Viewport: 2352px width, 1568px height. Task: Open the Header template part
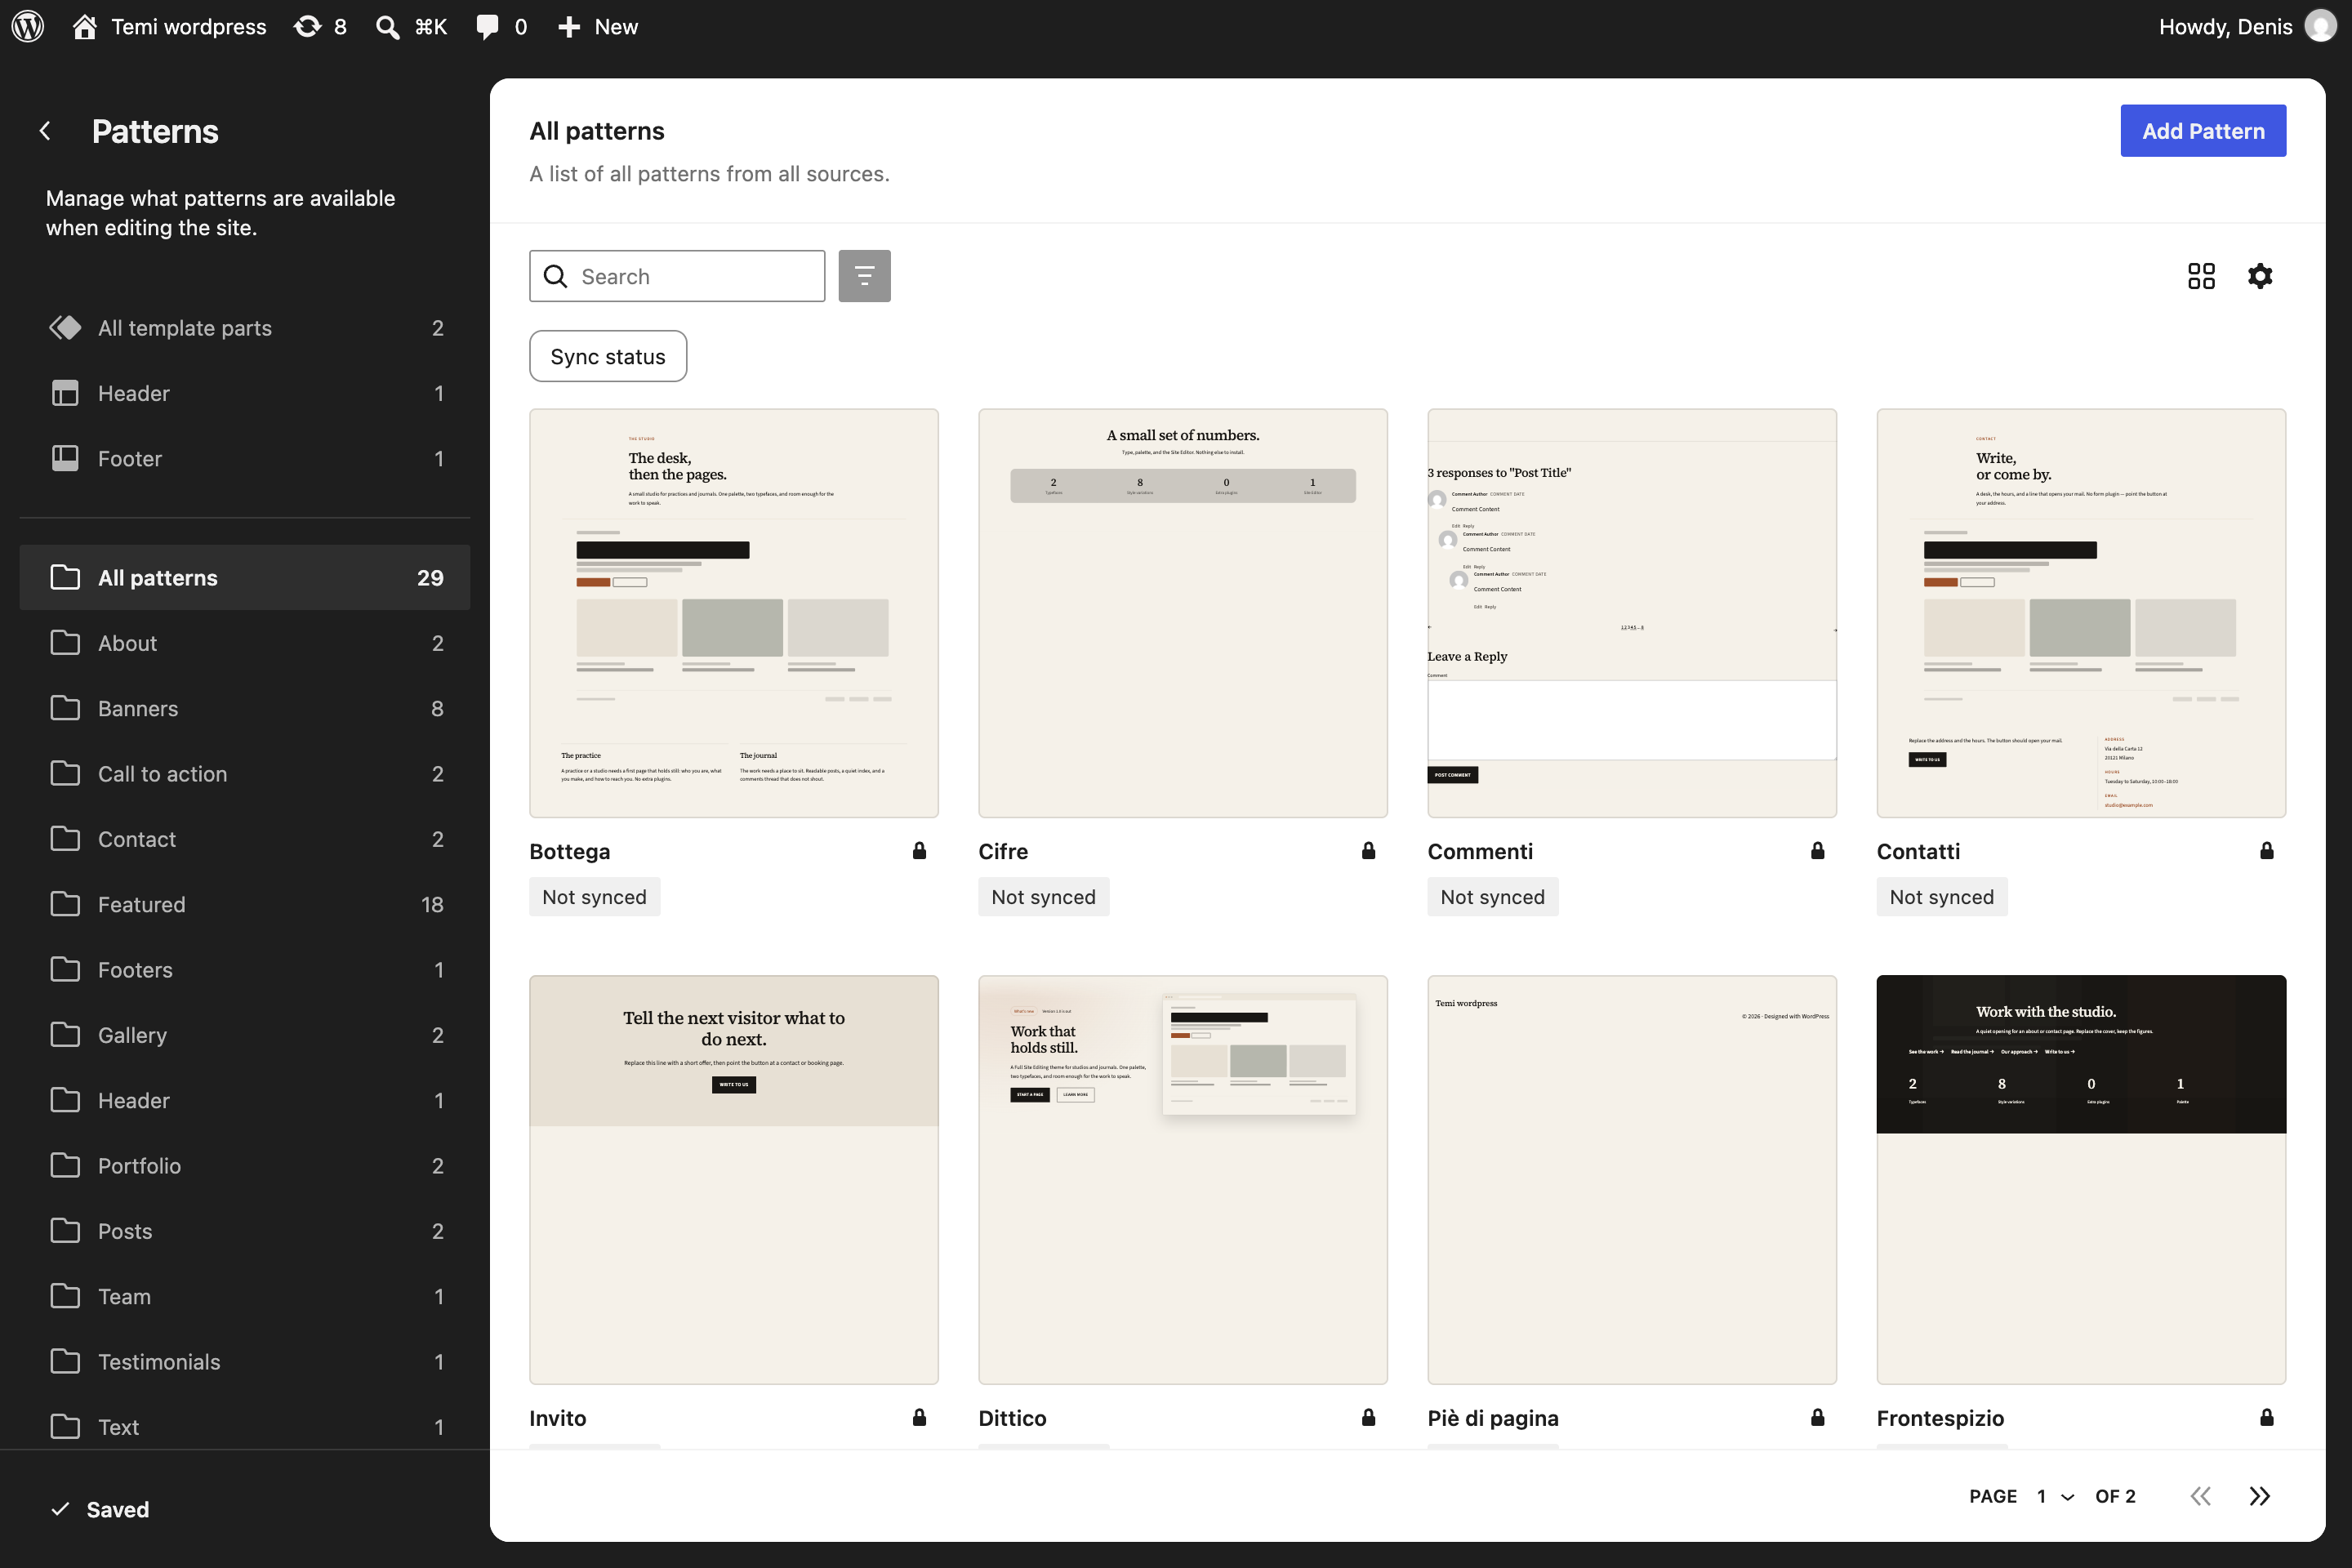[x=245, y=393]
